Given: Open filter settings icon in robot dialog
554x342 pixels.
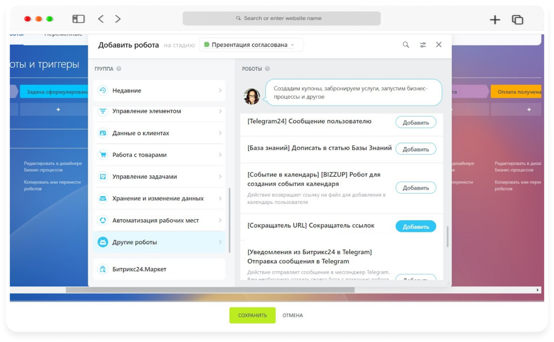Looking at the screenshot, I should [423, 45].
